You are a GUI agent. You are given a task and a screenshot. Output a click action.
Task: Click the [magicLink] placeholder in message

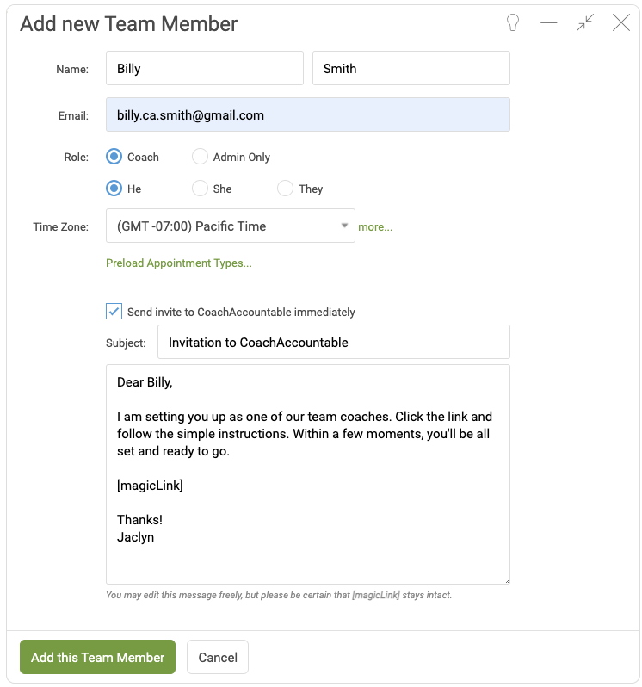click(x=150, y=486)
